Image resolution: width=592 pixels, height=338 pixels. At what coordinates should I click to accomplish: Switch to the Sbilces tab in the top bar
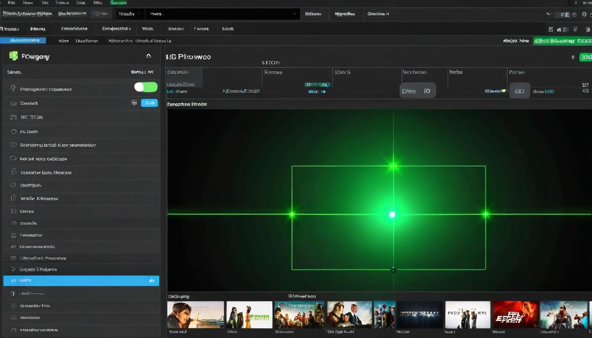click(313, 14)
